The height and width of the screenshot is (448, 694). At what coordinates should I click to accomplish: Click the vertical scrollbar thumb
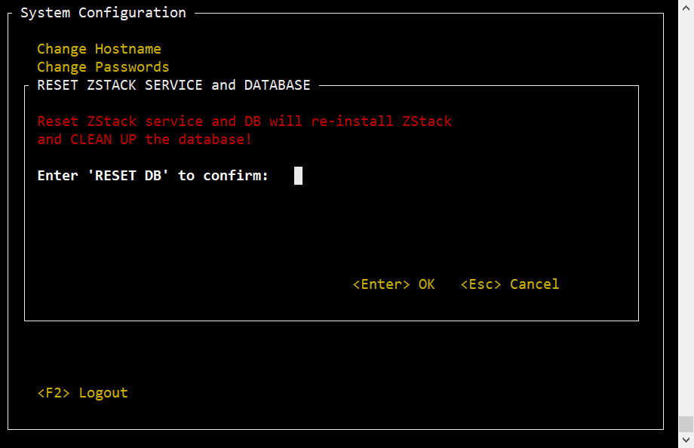[686, 424]
